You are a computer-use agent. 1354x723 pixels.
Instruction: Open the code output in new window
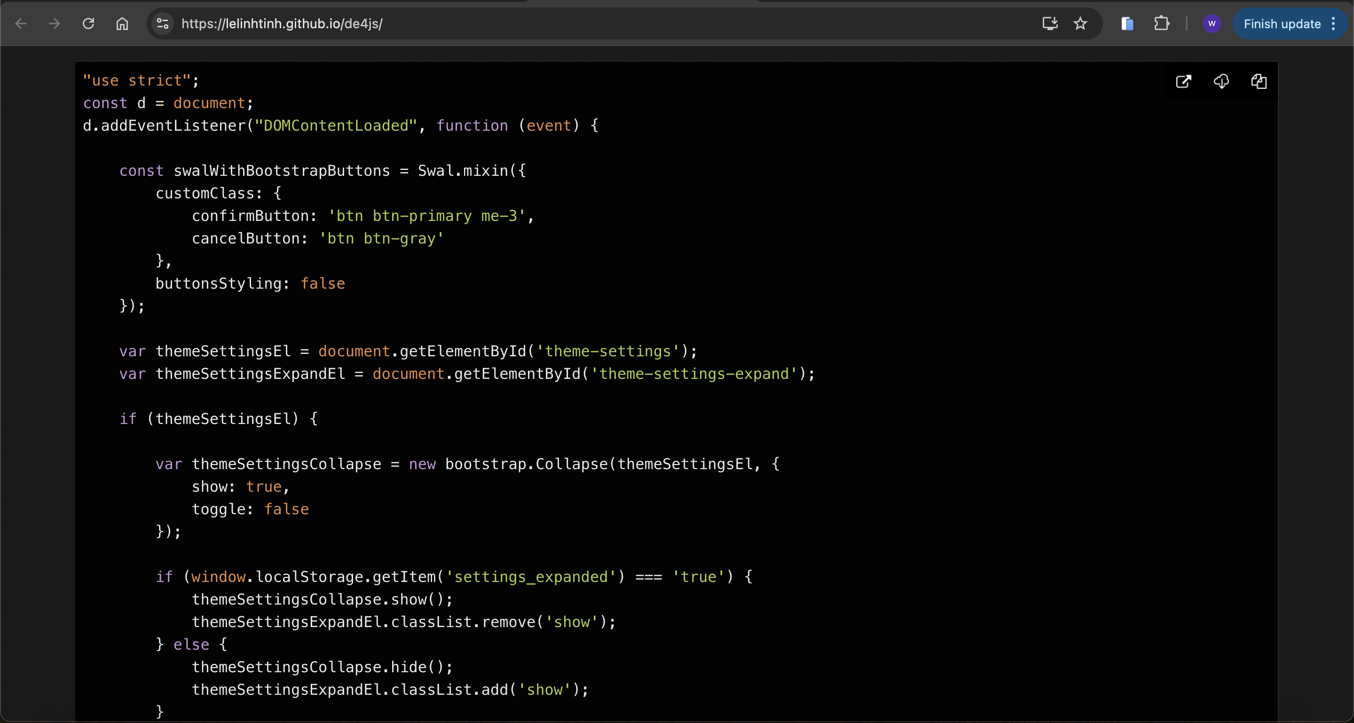tap(1183, 81)
